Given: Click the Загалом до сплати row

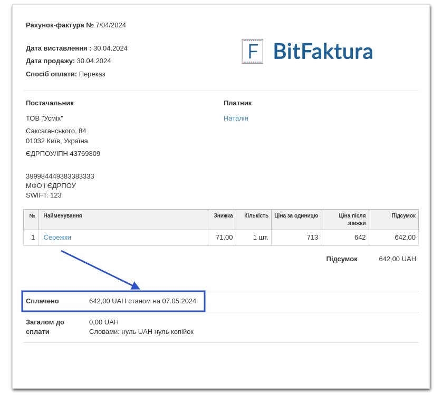Looking at the screenshot, I should [x=45, y=327].
